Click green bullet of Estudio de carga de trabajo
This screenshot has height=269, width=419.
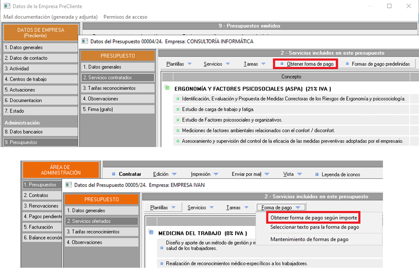coord(178,109)
